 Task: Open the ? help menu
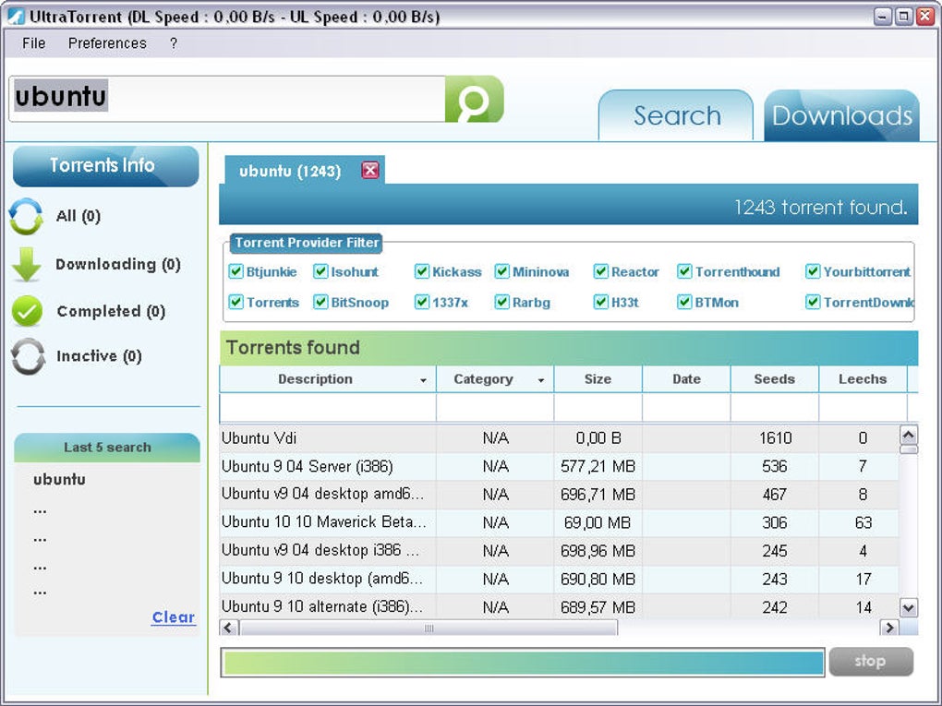174,43
